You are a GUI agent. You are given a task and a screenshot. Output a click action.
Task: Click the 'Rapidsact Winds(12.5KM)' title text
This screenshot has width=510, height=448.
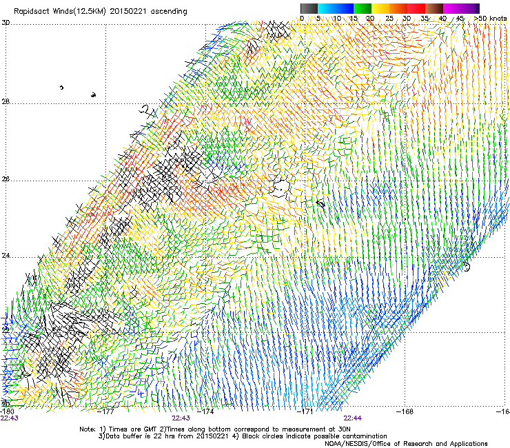tap(60, 12)
